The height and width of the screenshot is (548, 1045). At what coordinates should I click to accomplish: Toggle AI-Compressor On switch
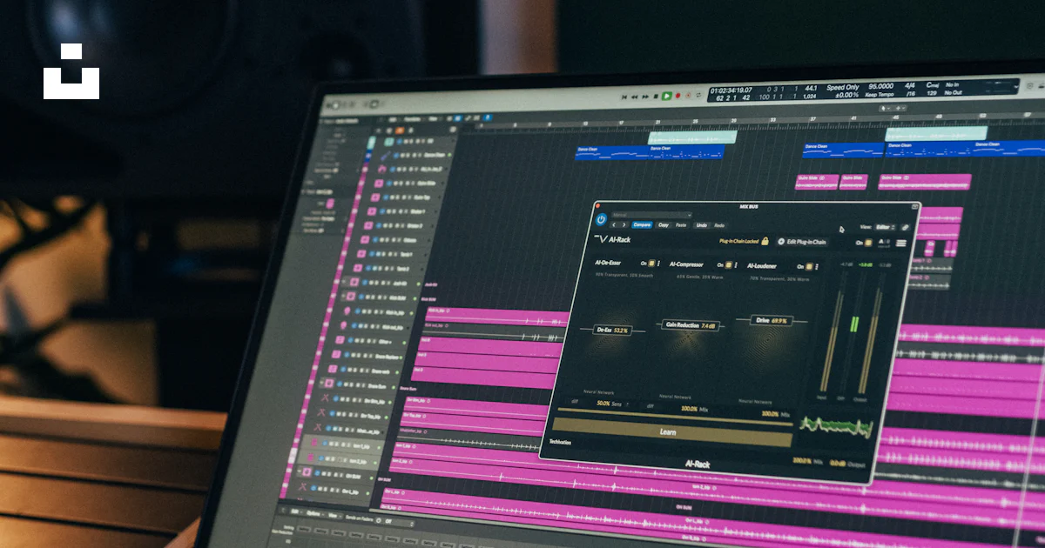728,264
